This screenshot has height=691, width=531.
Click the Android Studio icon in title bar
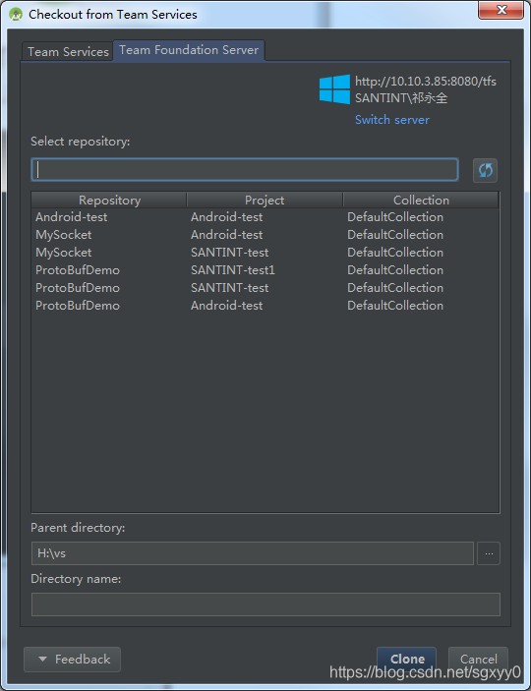tap(16, 14)
